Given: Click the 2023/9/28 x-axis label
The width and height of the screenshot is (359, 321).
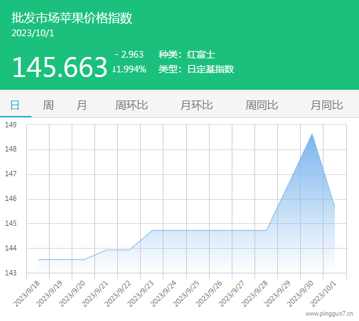Looking at the screenshot, I should coord(255,294).
